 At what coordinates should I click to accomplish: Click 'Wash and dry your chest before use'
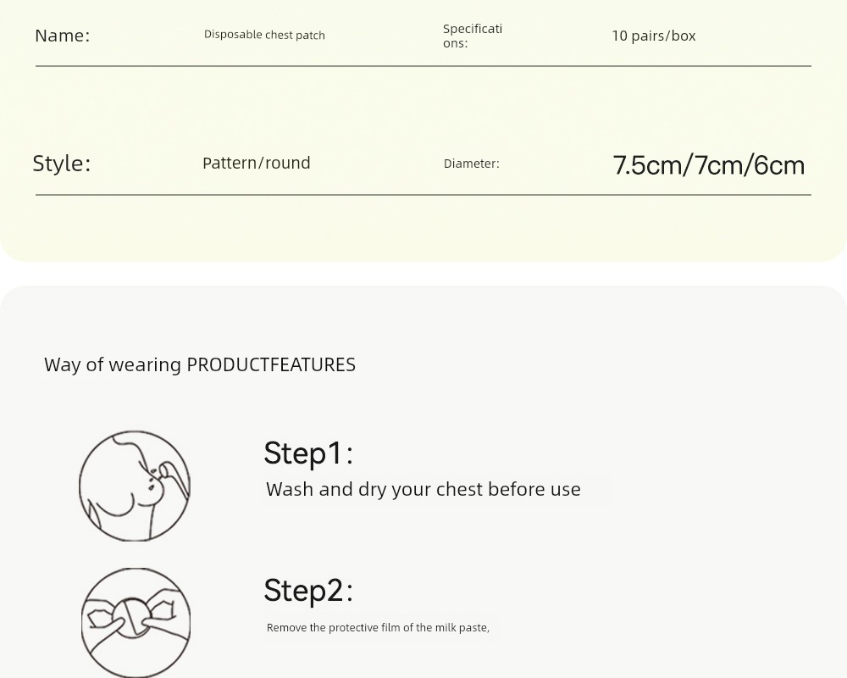pos(423,489)
